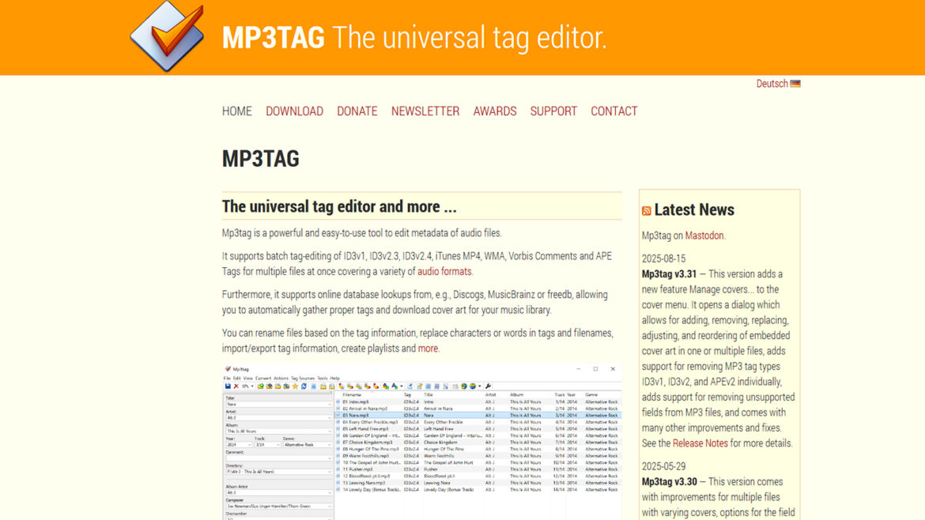Follow the 'audio formats' link
Screen dimensions: 925x520
(444, 271)
